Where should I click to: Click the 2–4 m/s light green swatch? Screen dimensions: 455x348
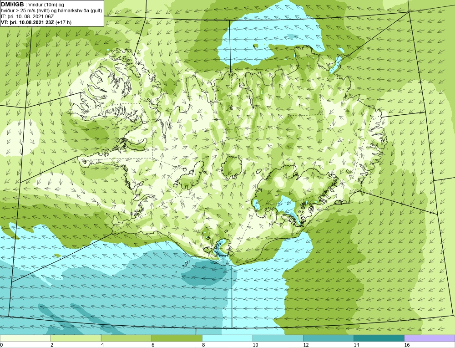pos(76,338)
